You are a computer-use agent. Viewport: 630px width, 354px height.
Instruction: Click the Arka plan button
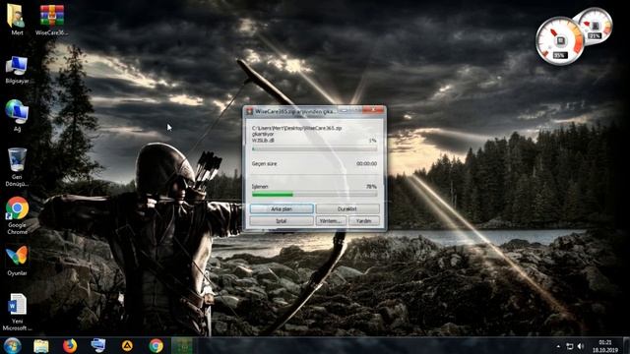point(282,209)
